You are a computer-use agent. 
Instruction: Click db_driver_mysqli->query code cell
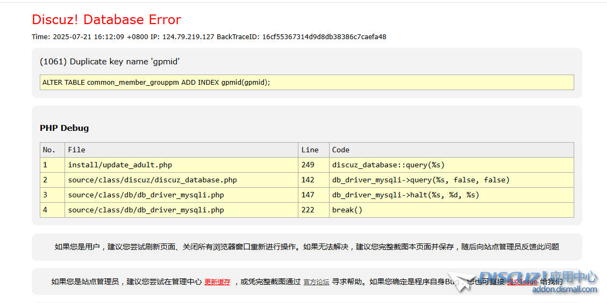tap(452, 180)
